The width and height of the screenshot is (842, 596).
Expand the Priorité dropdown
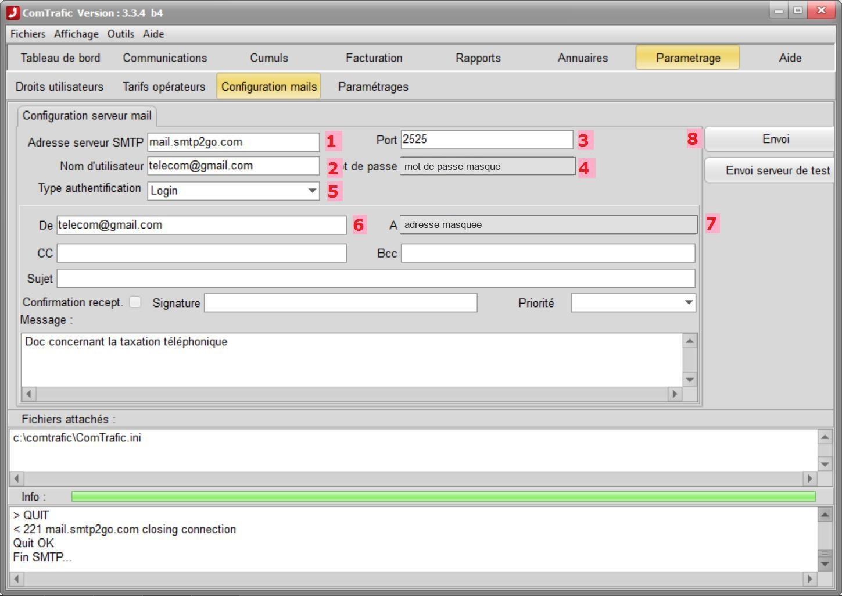pos(689,302)
